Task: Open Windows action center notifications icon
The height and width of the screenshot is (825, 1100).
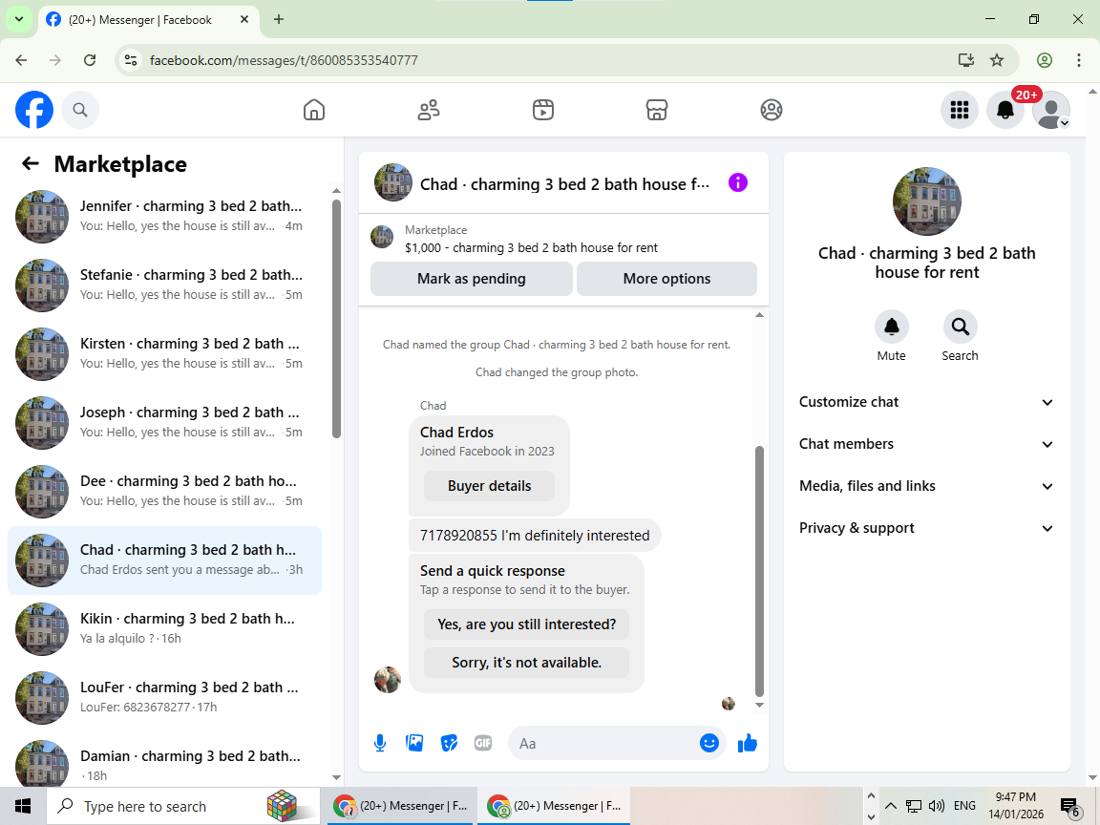Action: tap(1069, 806)
